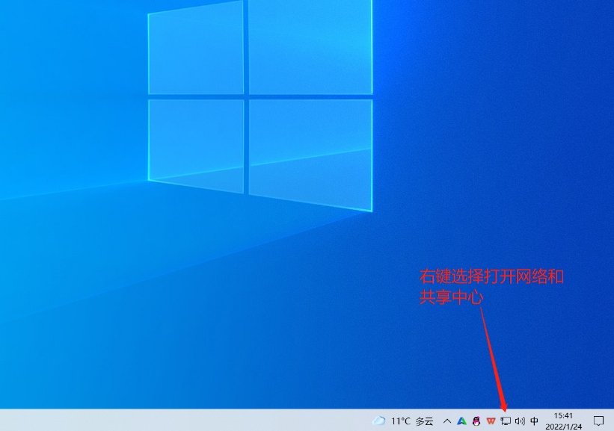Open the volume speaker icon
The image size is (614, 431).
pos(520,421)
